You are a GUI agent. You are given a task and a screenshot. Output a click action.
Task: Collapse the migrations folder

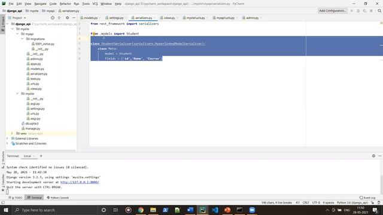coord(22,39)
